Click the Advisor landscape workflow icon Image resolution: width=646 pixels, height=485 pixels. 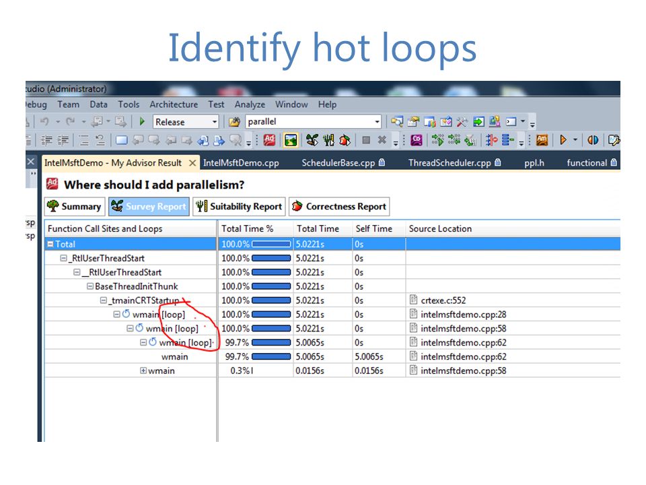pyautogui.click(x=291, y=140)
